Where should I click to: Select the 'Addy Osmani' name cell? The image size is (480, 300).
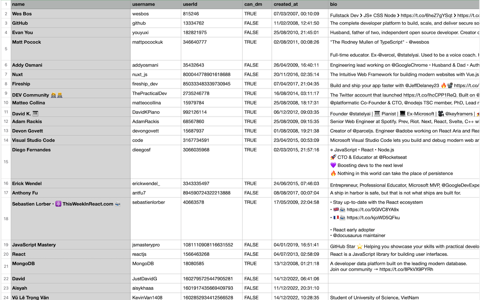70,65
